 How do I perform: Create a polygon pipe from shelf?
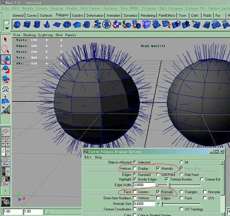86,25
